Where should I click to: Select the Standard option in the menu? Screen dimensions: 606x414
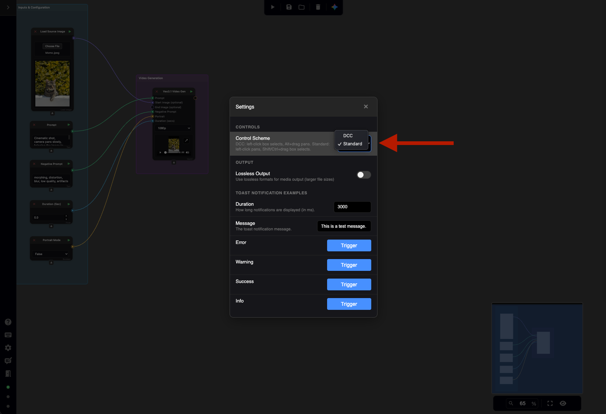click(351, 144)
